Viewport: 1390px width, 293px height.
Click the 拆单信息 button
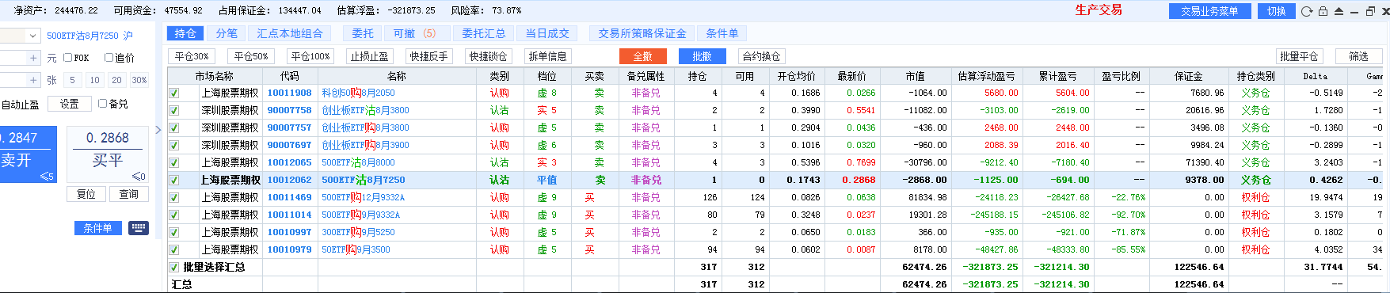coord(548,56)
